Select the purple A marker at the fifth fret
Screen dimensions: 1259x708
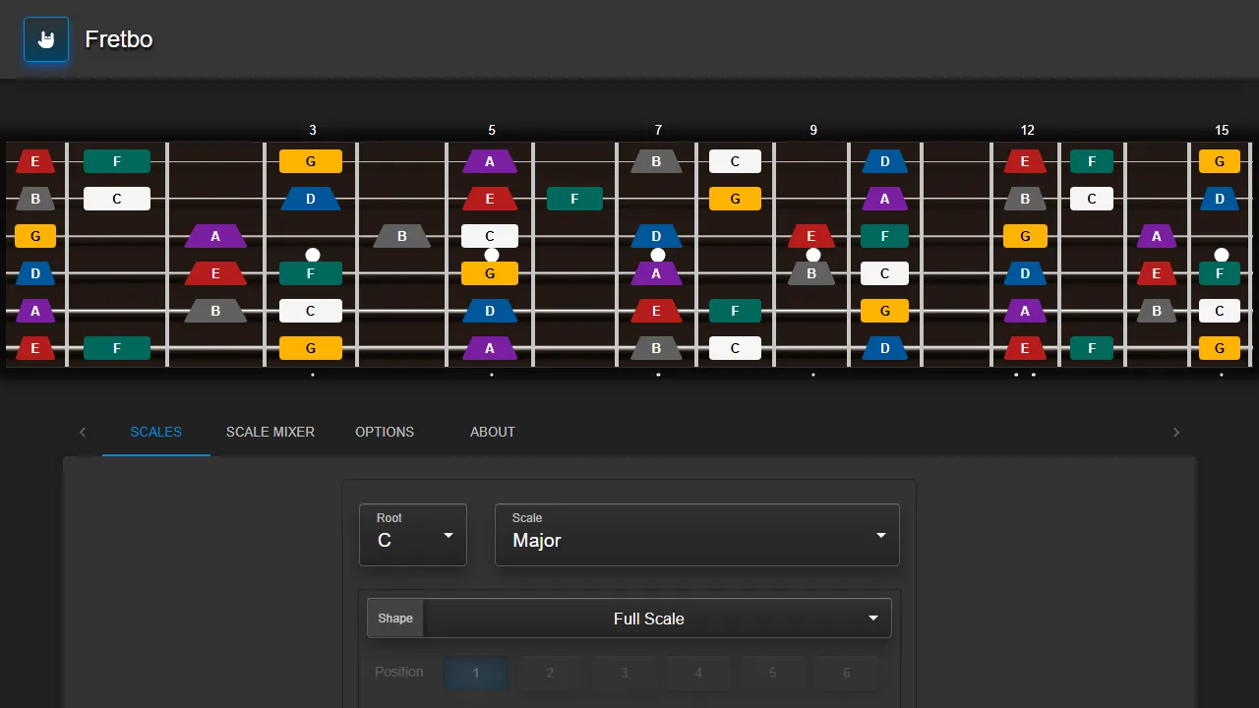point(491,160)
